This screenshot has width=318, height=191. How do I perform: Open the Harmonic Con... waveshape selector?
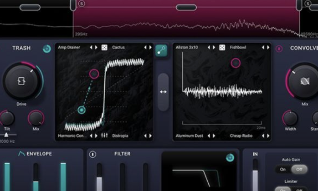(72, 136)
